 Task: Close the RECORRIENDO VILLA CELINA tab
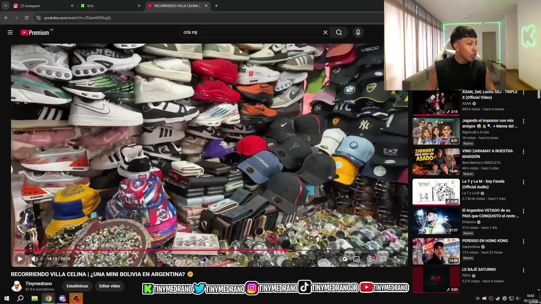click(x=206, y=6)
